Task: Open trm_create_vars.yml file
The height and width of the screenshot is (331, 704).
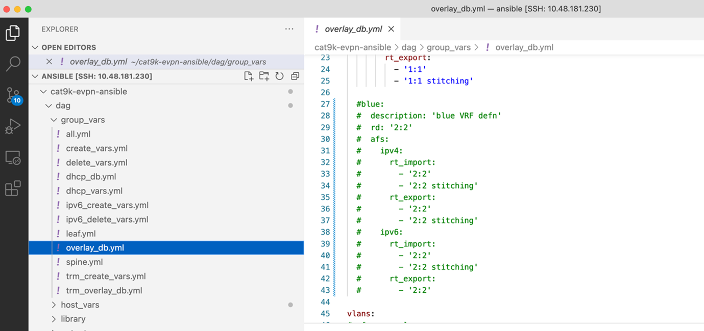Action: [x=106, y=277]
